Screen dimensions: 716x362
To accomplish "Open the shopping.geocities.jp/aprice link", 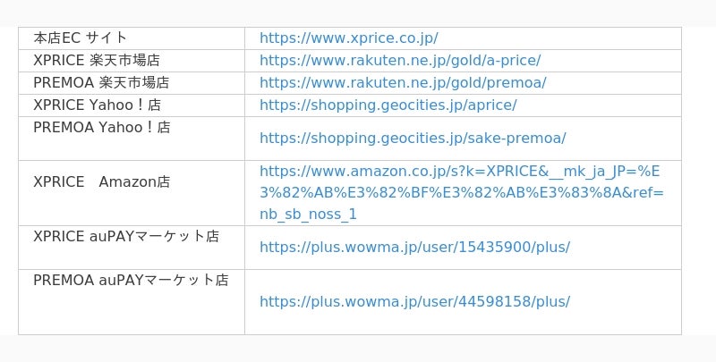I will [388, 105].
